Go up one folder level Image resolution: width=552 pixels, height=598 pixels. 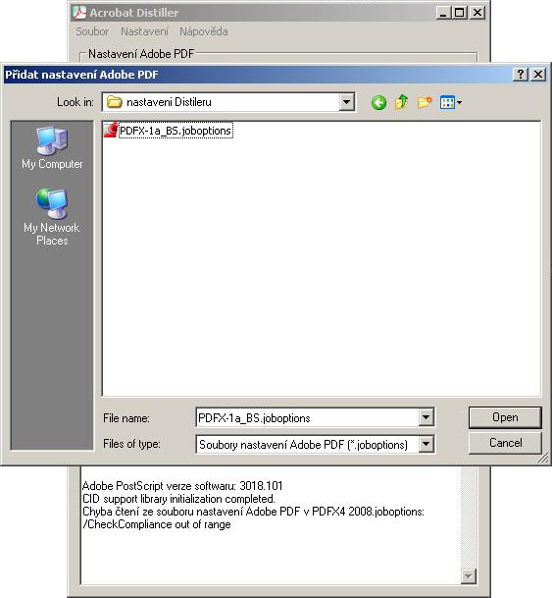401,102
